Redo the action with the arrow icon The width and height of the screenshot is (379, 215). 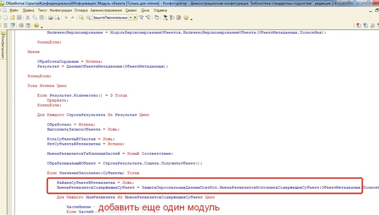(72, 18)
